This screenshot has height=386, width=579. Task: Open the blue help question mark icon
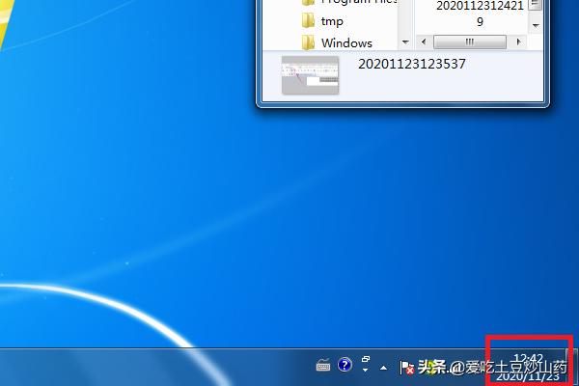pos(345,366)
